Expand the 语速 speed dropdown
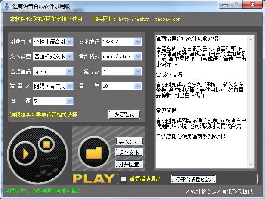Screen dimensions: 265x199 [69, 101]
